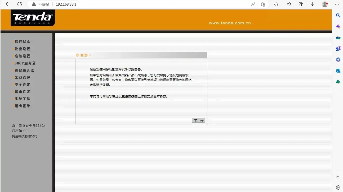Open the sidebar settings gear icon
The image size is (343, 192).
pyautogui.click(x=338, y=188)
